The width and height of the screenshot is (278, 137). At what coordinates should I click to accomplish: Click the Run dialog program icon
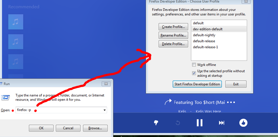pos(5,98)
